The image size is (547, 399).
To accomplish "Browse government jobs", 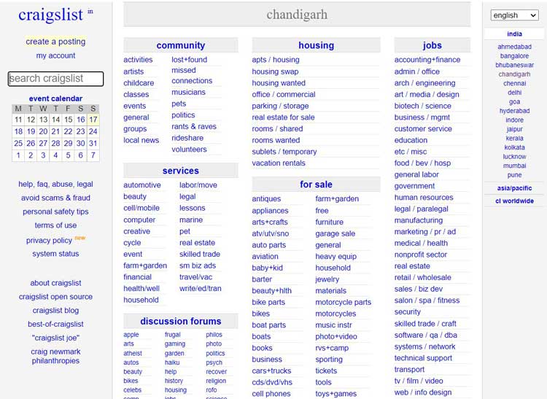I will point(414,186).
